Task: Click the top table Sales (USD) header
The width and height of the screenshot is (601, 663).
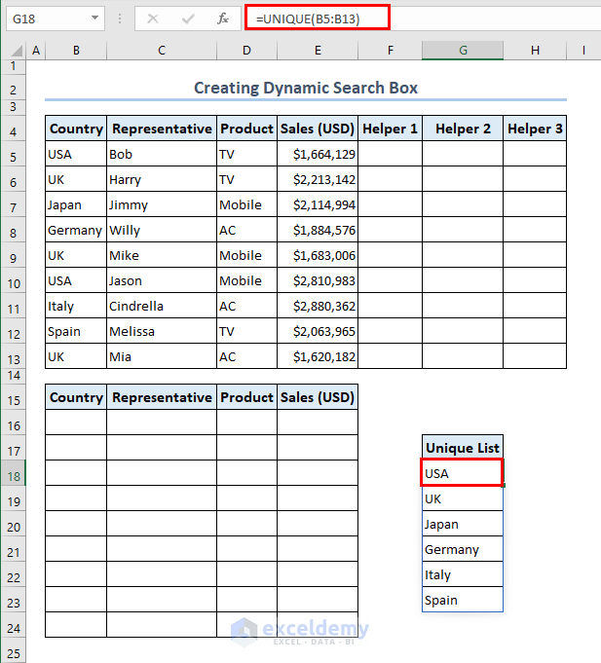Action: pyautogui.click(x=318, y=129)
